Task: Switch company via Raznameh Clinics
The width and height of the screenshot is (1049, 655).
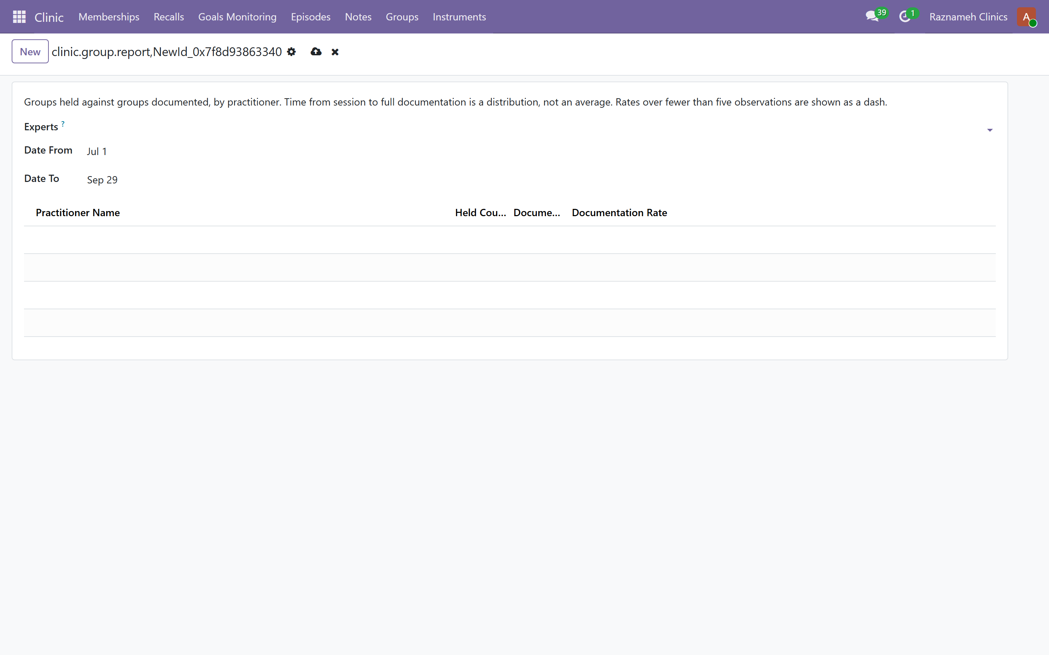Action: [968, 17]
